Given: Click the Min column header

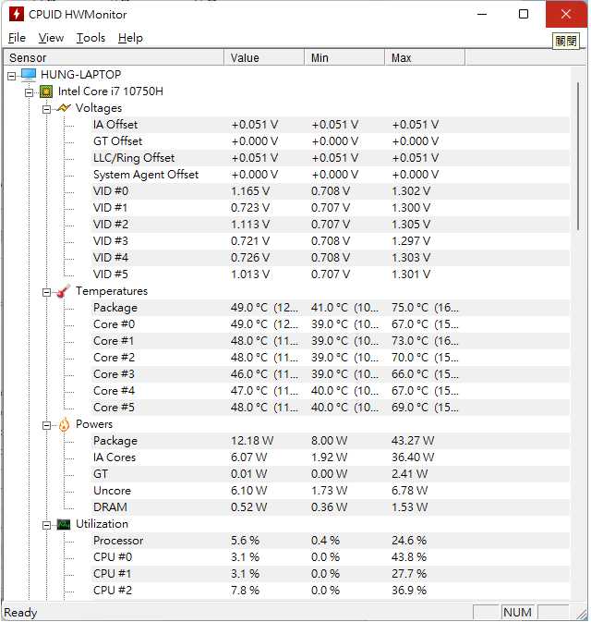Looking at the screenshot, I should pyautogui.click(x=344, y=58).
